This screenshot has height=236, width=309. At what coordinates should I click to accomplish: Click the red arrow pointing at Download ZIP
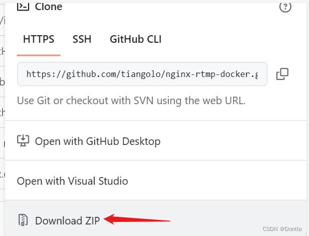coord(137,219)
